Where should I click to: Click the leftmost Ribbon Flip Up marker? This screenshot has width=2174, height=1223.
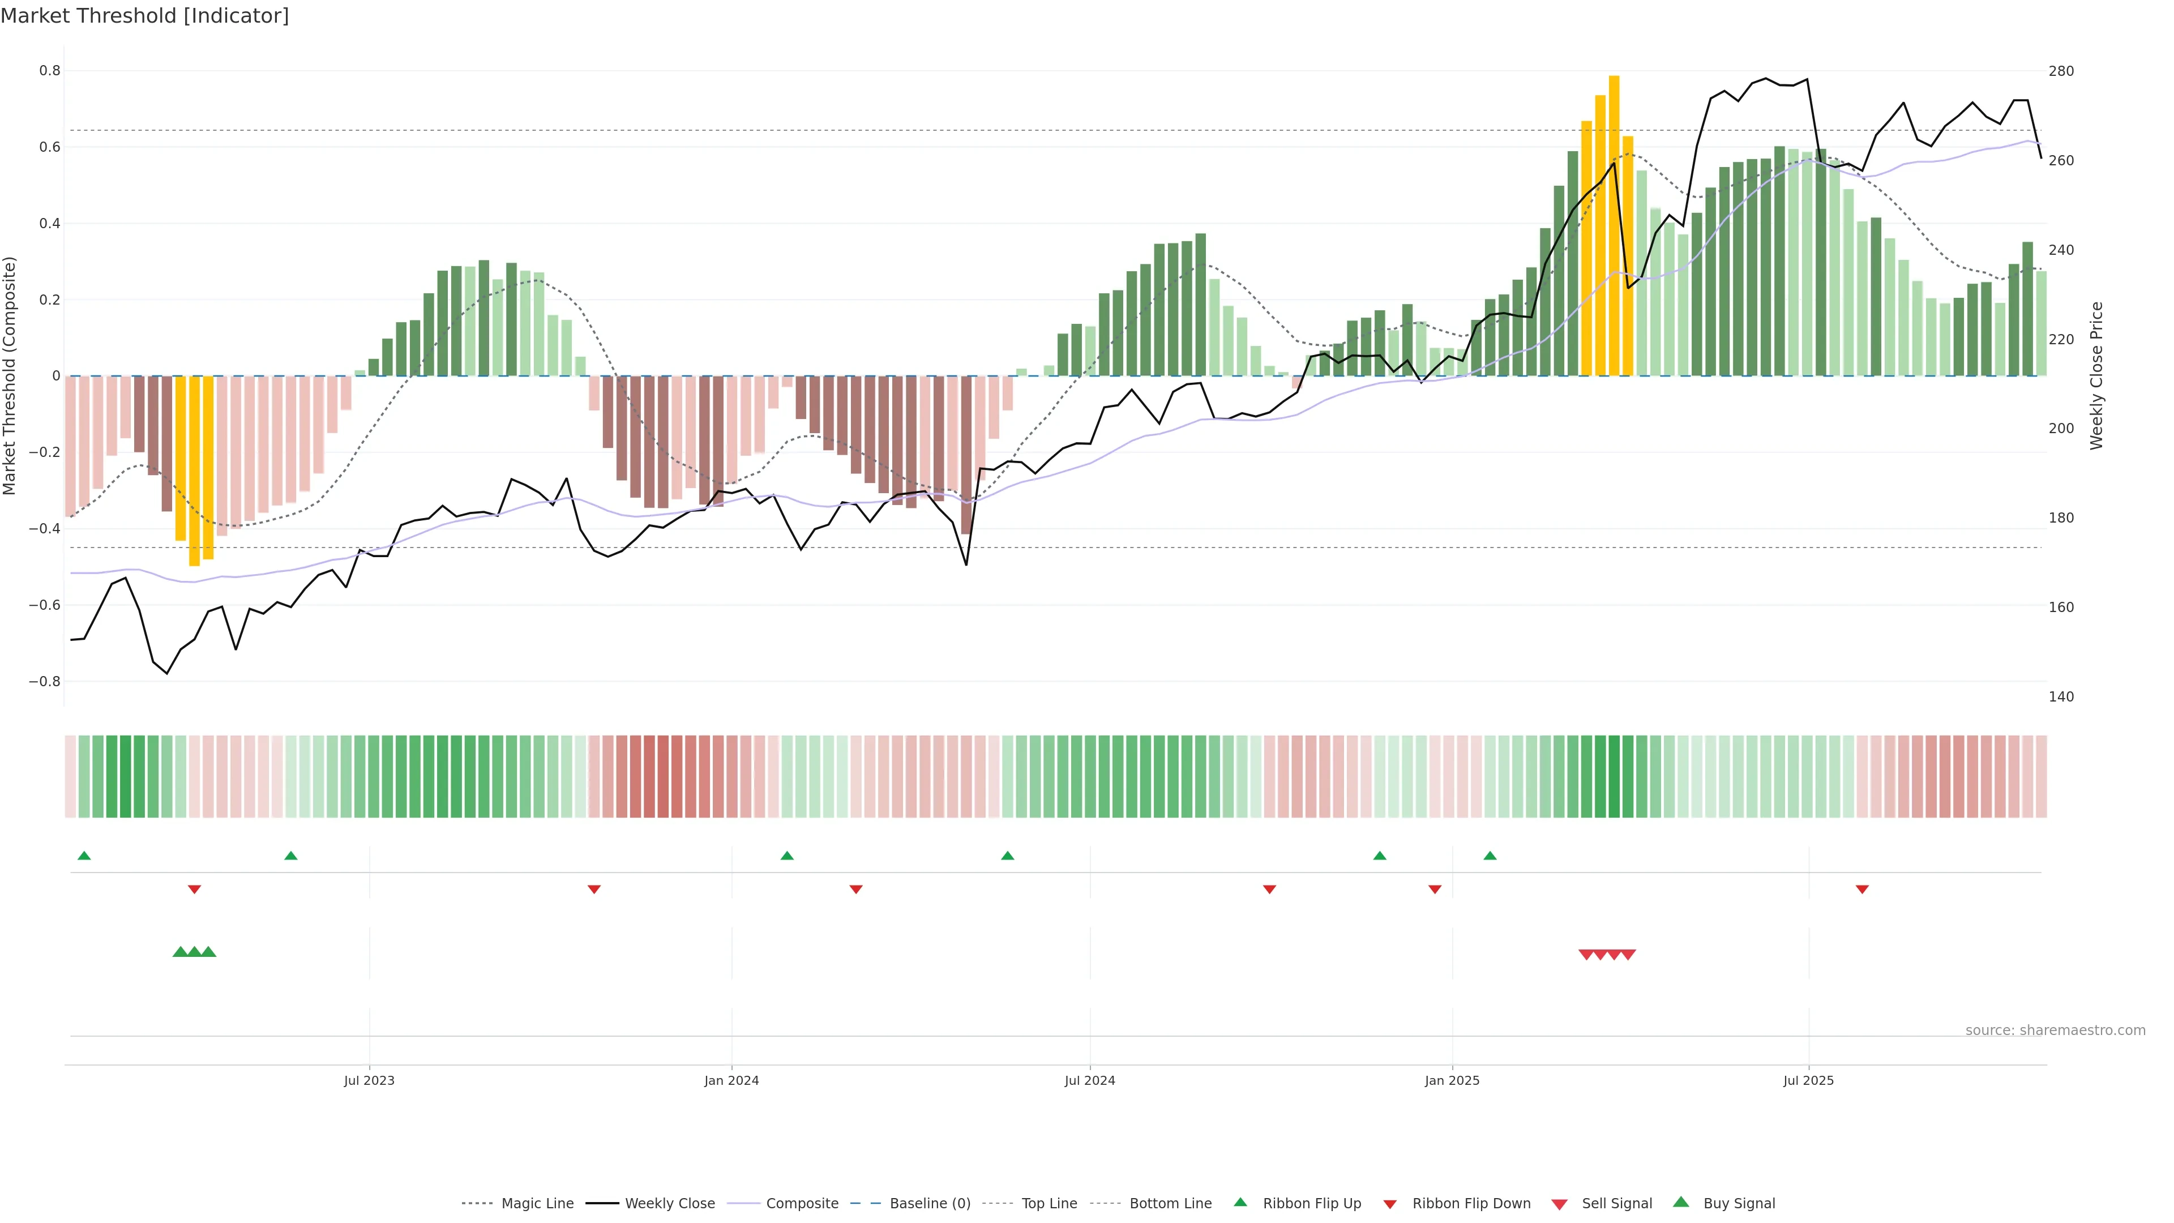pyautogui.click(x=84, y=856)
